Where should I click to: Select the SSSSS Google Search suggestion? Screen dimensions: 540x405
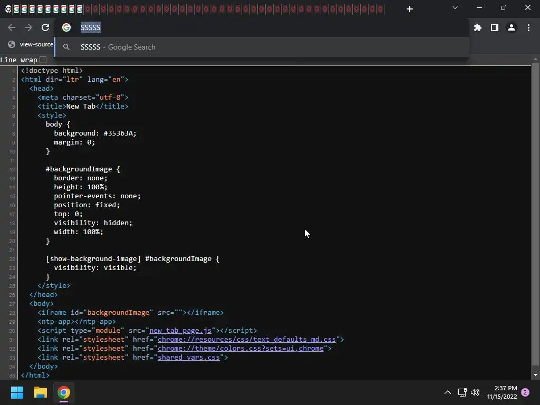262,47
